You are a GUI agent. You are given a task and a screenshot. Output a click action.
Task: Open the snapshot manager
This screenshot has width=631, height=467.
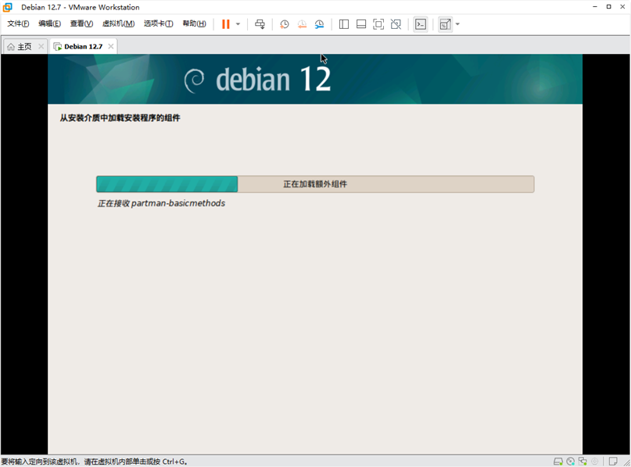point(320,24)
